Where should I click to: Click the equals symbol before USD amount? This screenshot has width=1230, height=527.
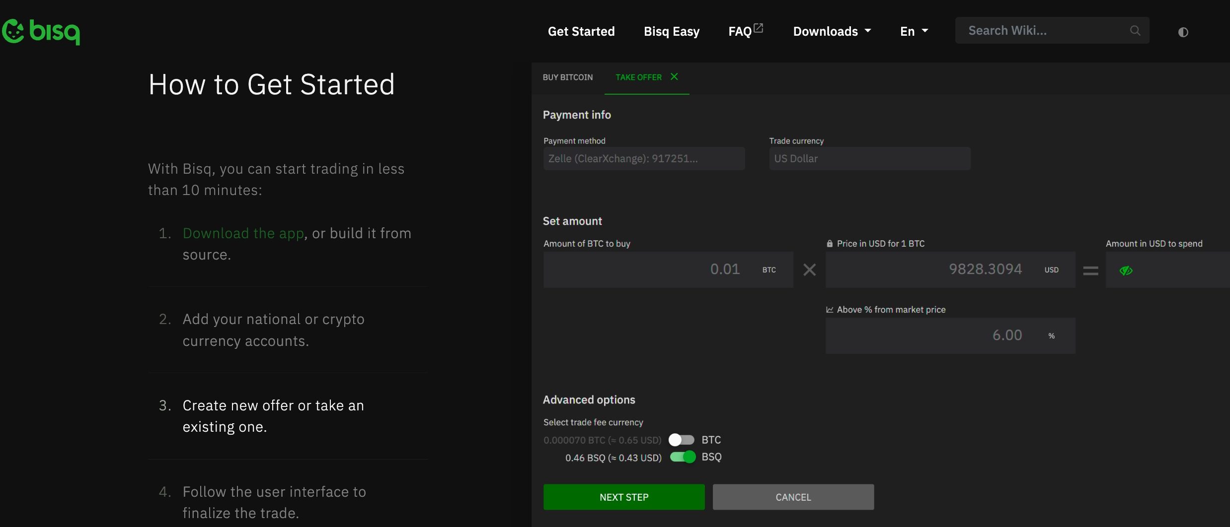(x=1090, y=270)
